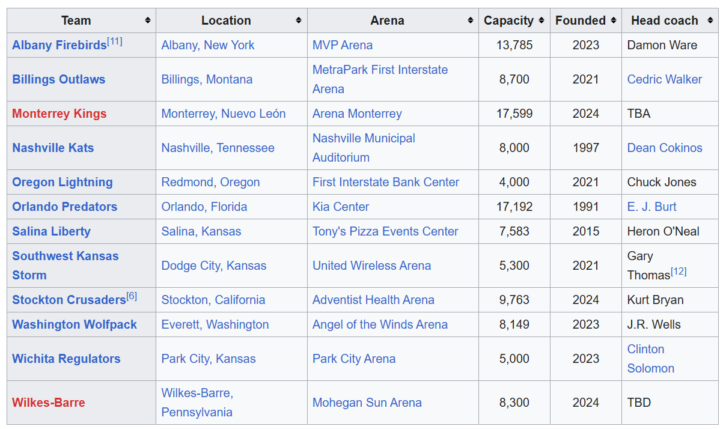726x429 pixels.
Task: Click sort arrows in Arena header
Action: point(471,20)
